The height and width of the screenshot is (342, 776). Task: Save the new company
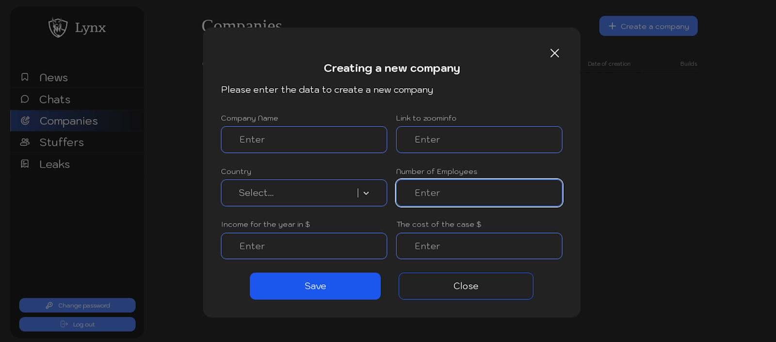point(315,286)
